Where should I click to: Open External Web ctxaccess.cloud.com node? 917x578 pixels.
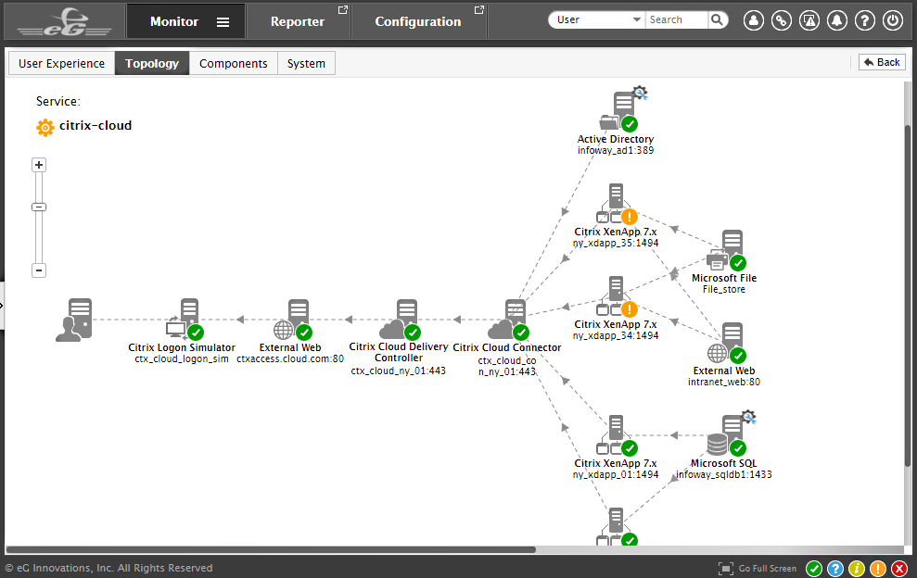pyautogui.click(x=294, y=320)
